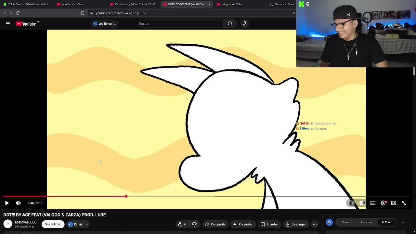Dislike the video with thumbs down

coord(194,224)
